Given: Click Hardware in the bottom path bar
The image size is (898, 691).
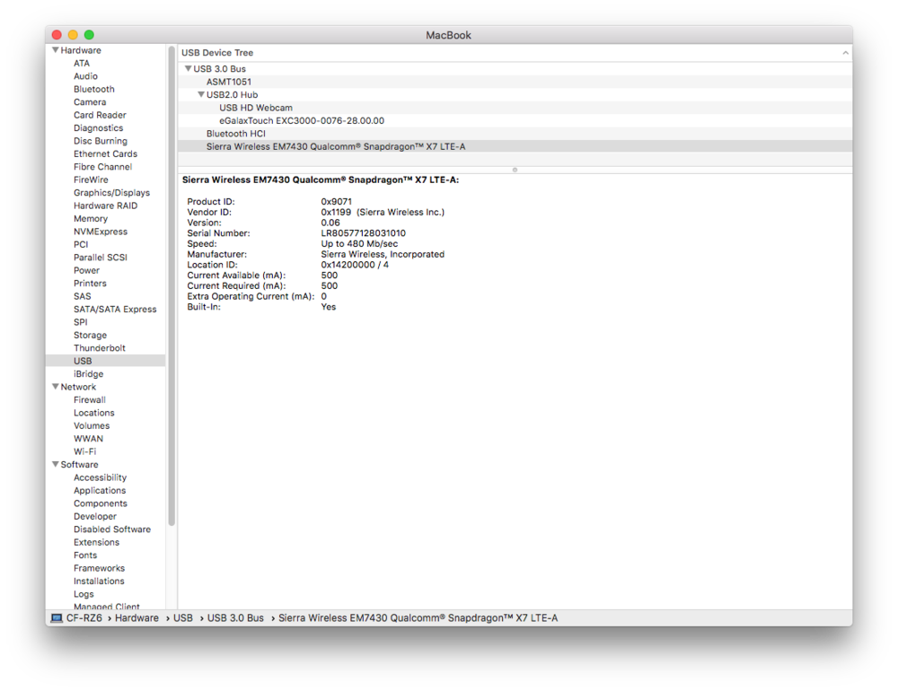Looking at the screenshot, I should coord(136,618).
